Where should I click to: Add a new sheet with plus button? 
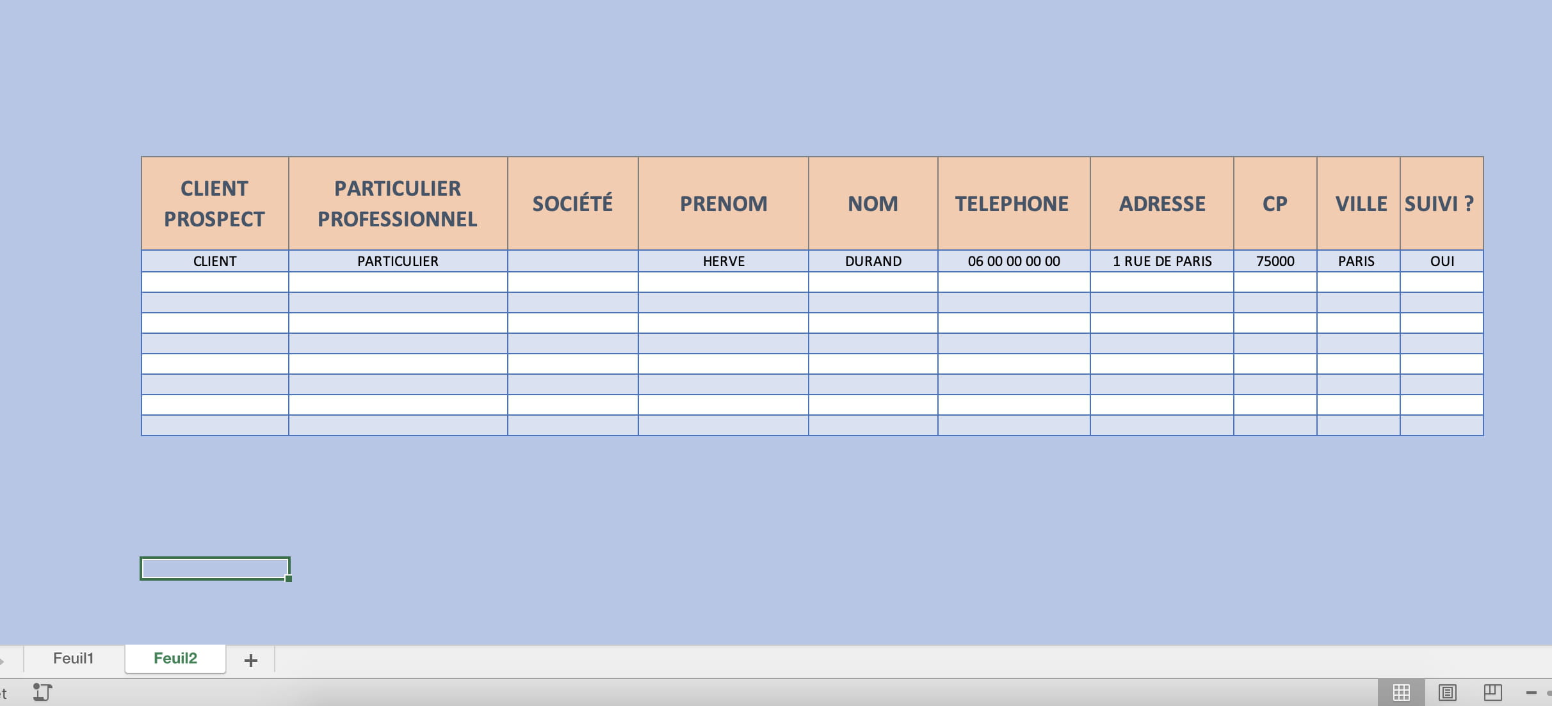251,660
